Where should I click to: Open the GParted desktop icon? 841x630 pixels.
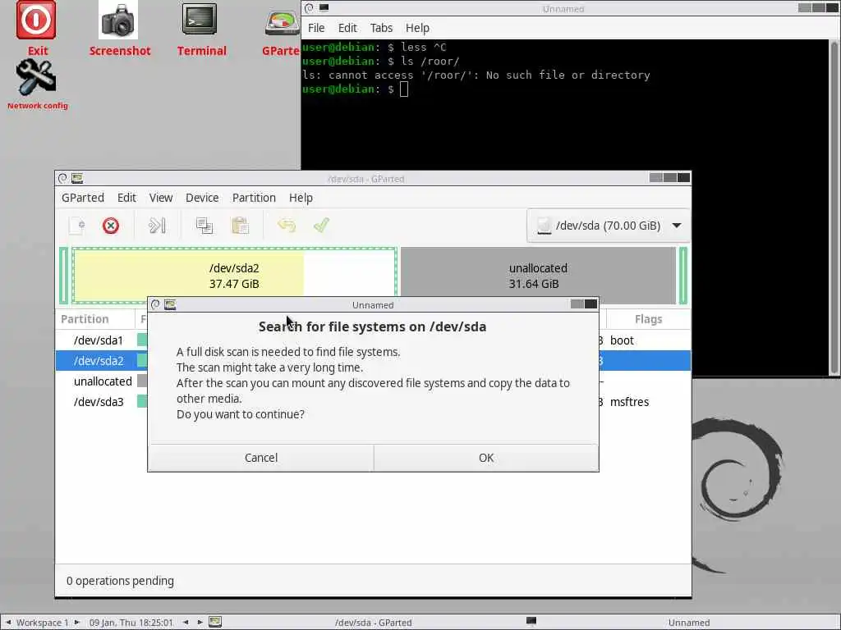283,24
